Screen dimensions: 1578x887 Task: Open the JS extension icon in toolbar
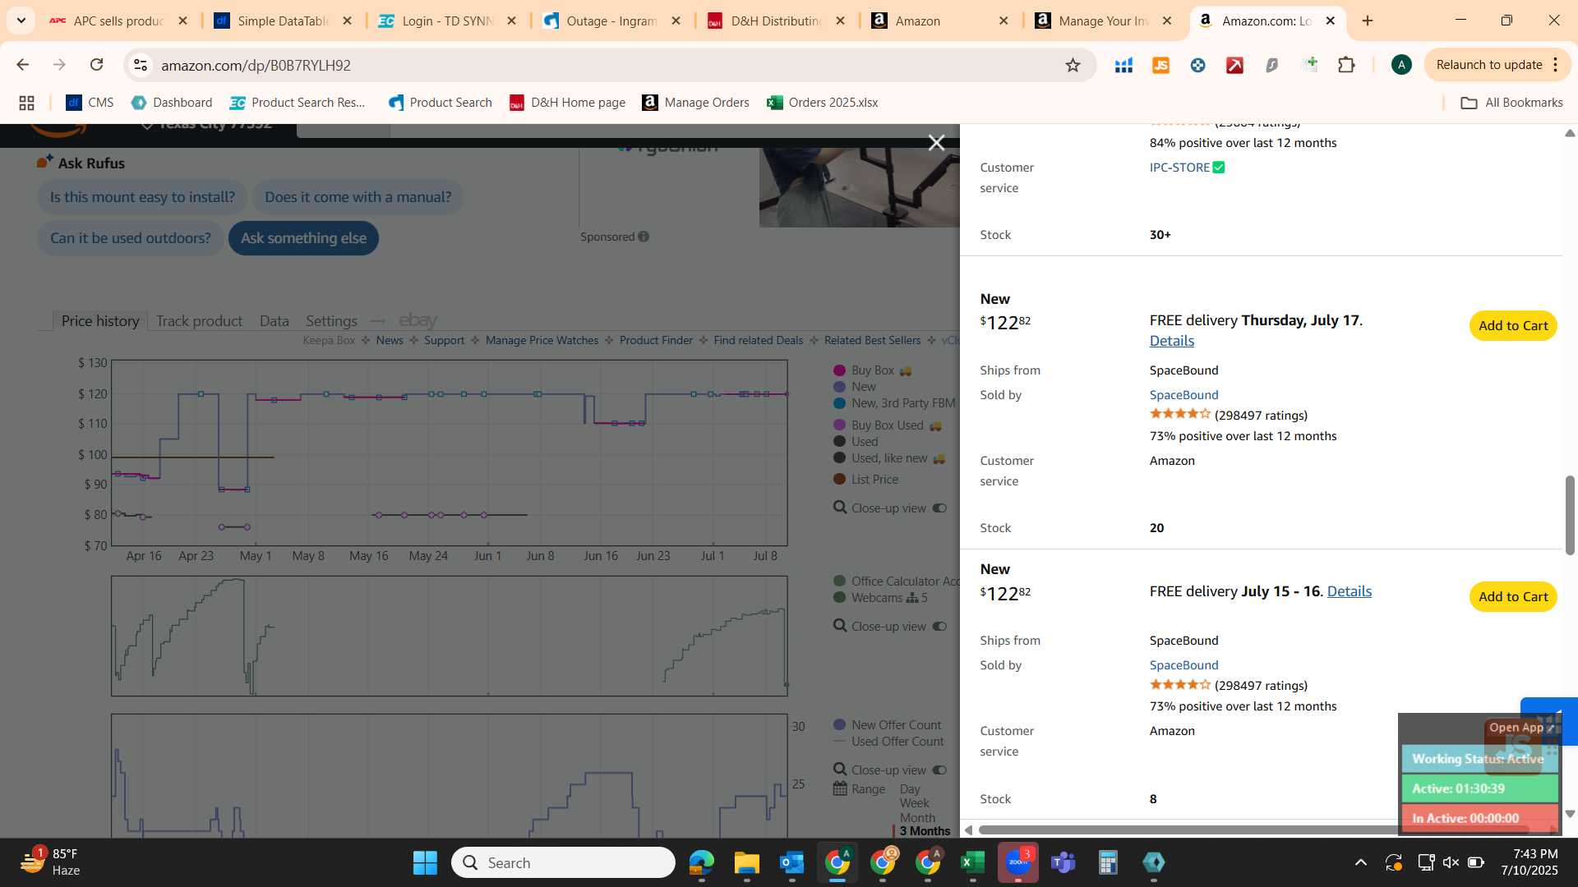pyautogui.click(x=1160, y=65)
